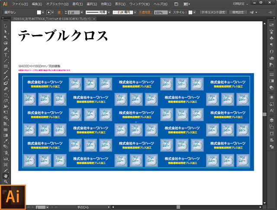The image size is (277, 210).
Task: Select the Pencil tool
Action: click(6, 78)
